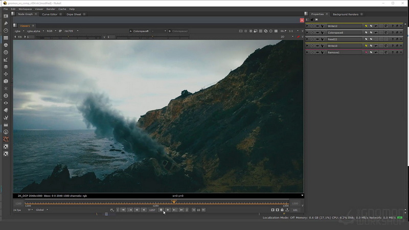
Task: Open the Render menu
Action: 51,9
